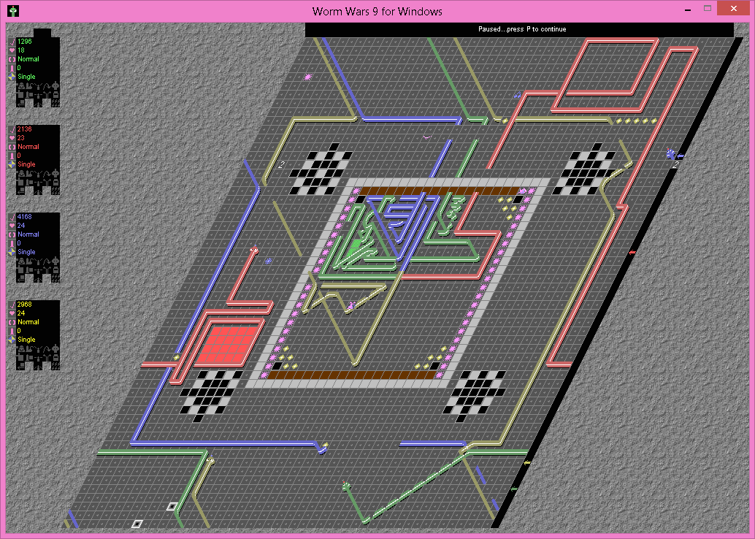Click the green player's ammo count 0
This screenshot has width=755, height=539.
[x=19, y=68]
